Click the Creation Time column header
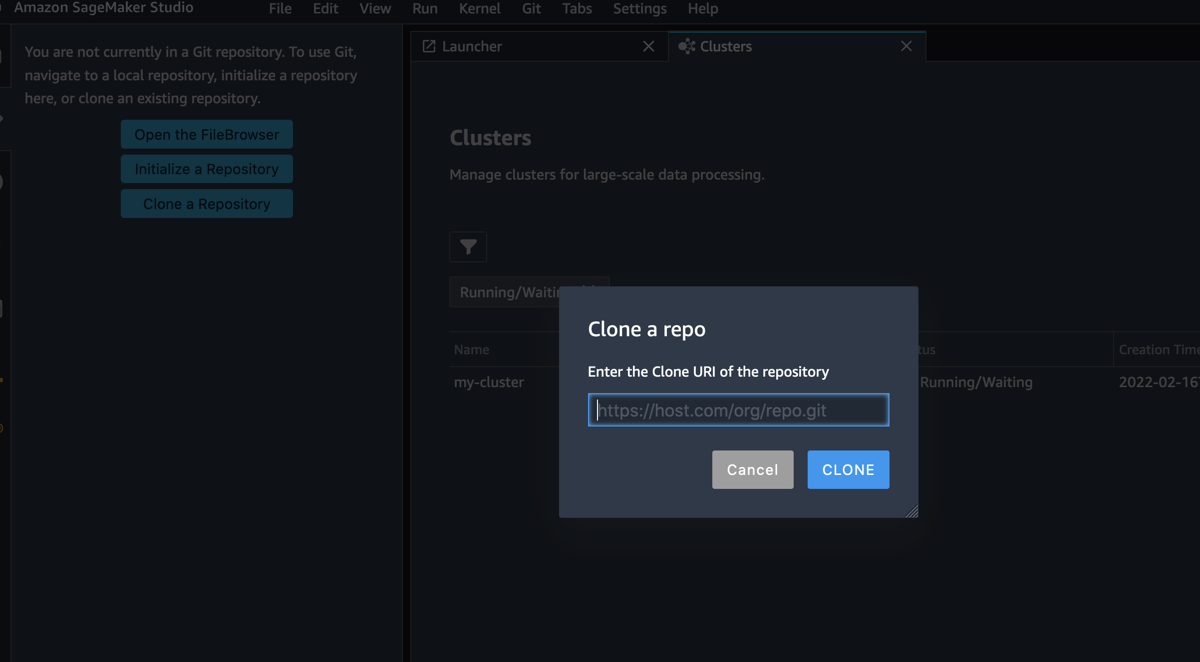 point(1158,350)
